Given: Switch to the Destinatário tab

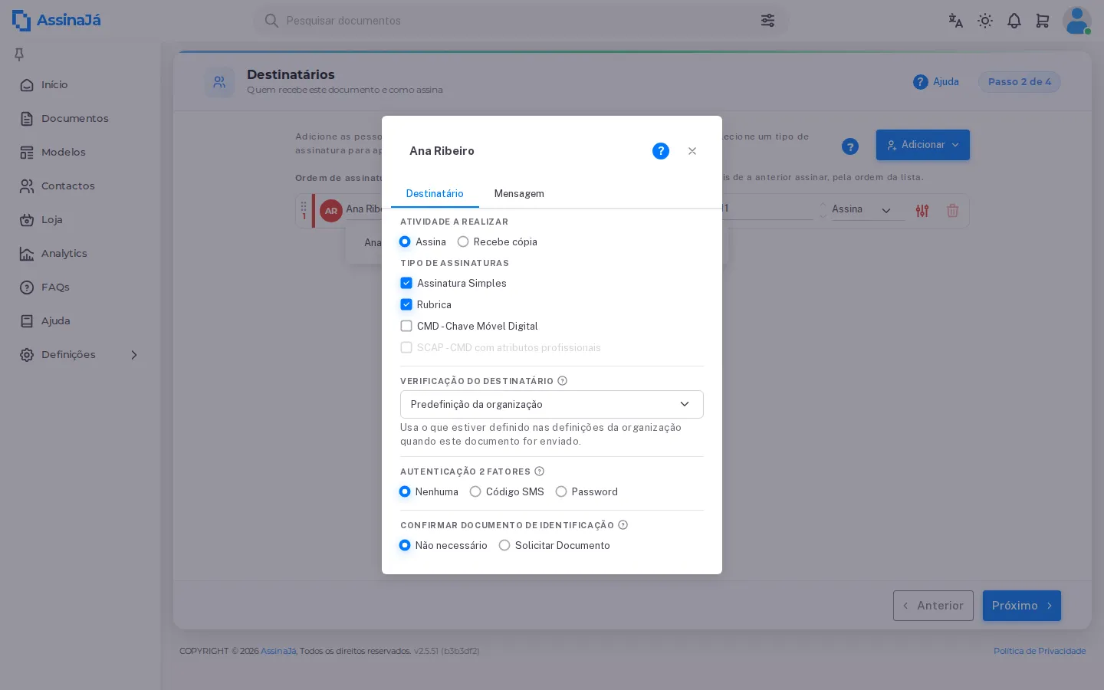Looking at the screenshot, I should pos(435,194).
